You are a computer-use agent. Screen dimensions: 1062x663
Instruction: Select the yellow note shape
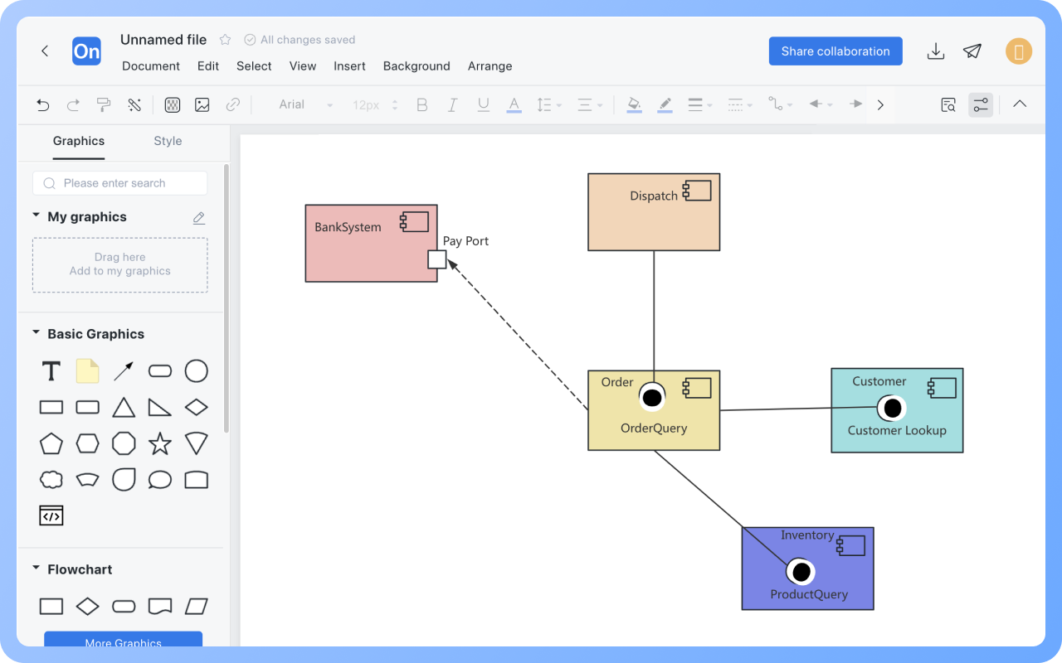87,370
